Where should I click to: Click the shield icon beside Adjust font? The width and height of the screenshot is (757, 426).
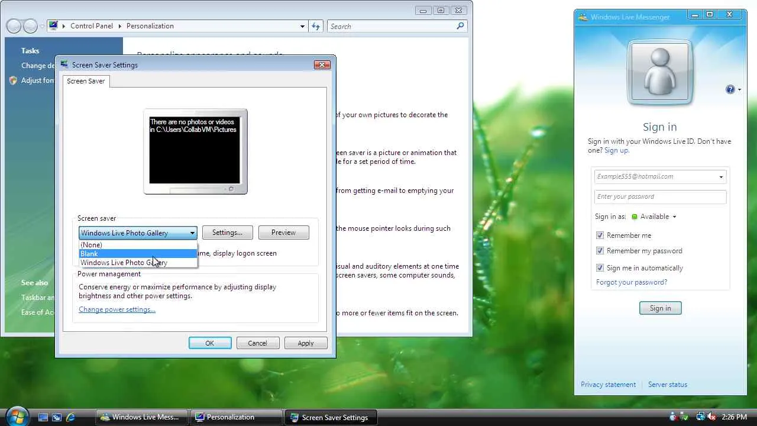point(13,80)
